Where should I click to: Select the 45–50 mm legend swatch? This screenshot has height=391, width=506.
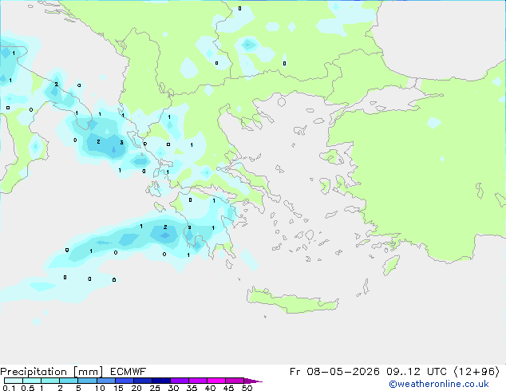(235, 381)
